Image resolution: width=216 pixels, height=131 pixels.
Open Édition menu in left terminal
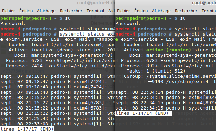point(26,11)
